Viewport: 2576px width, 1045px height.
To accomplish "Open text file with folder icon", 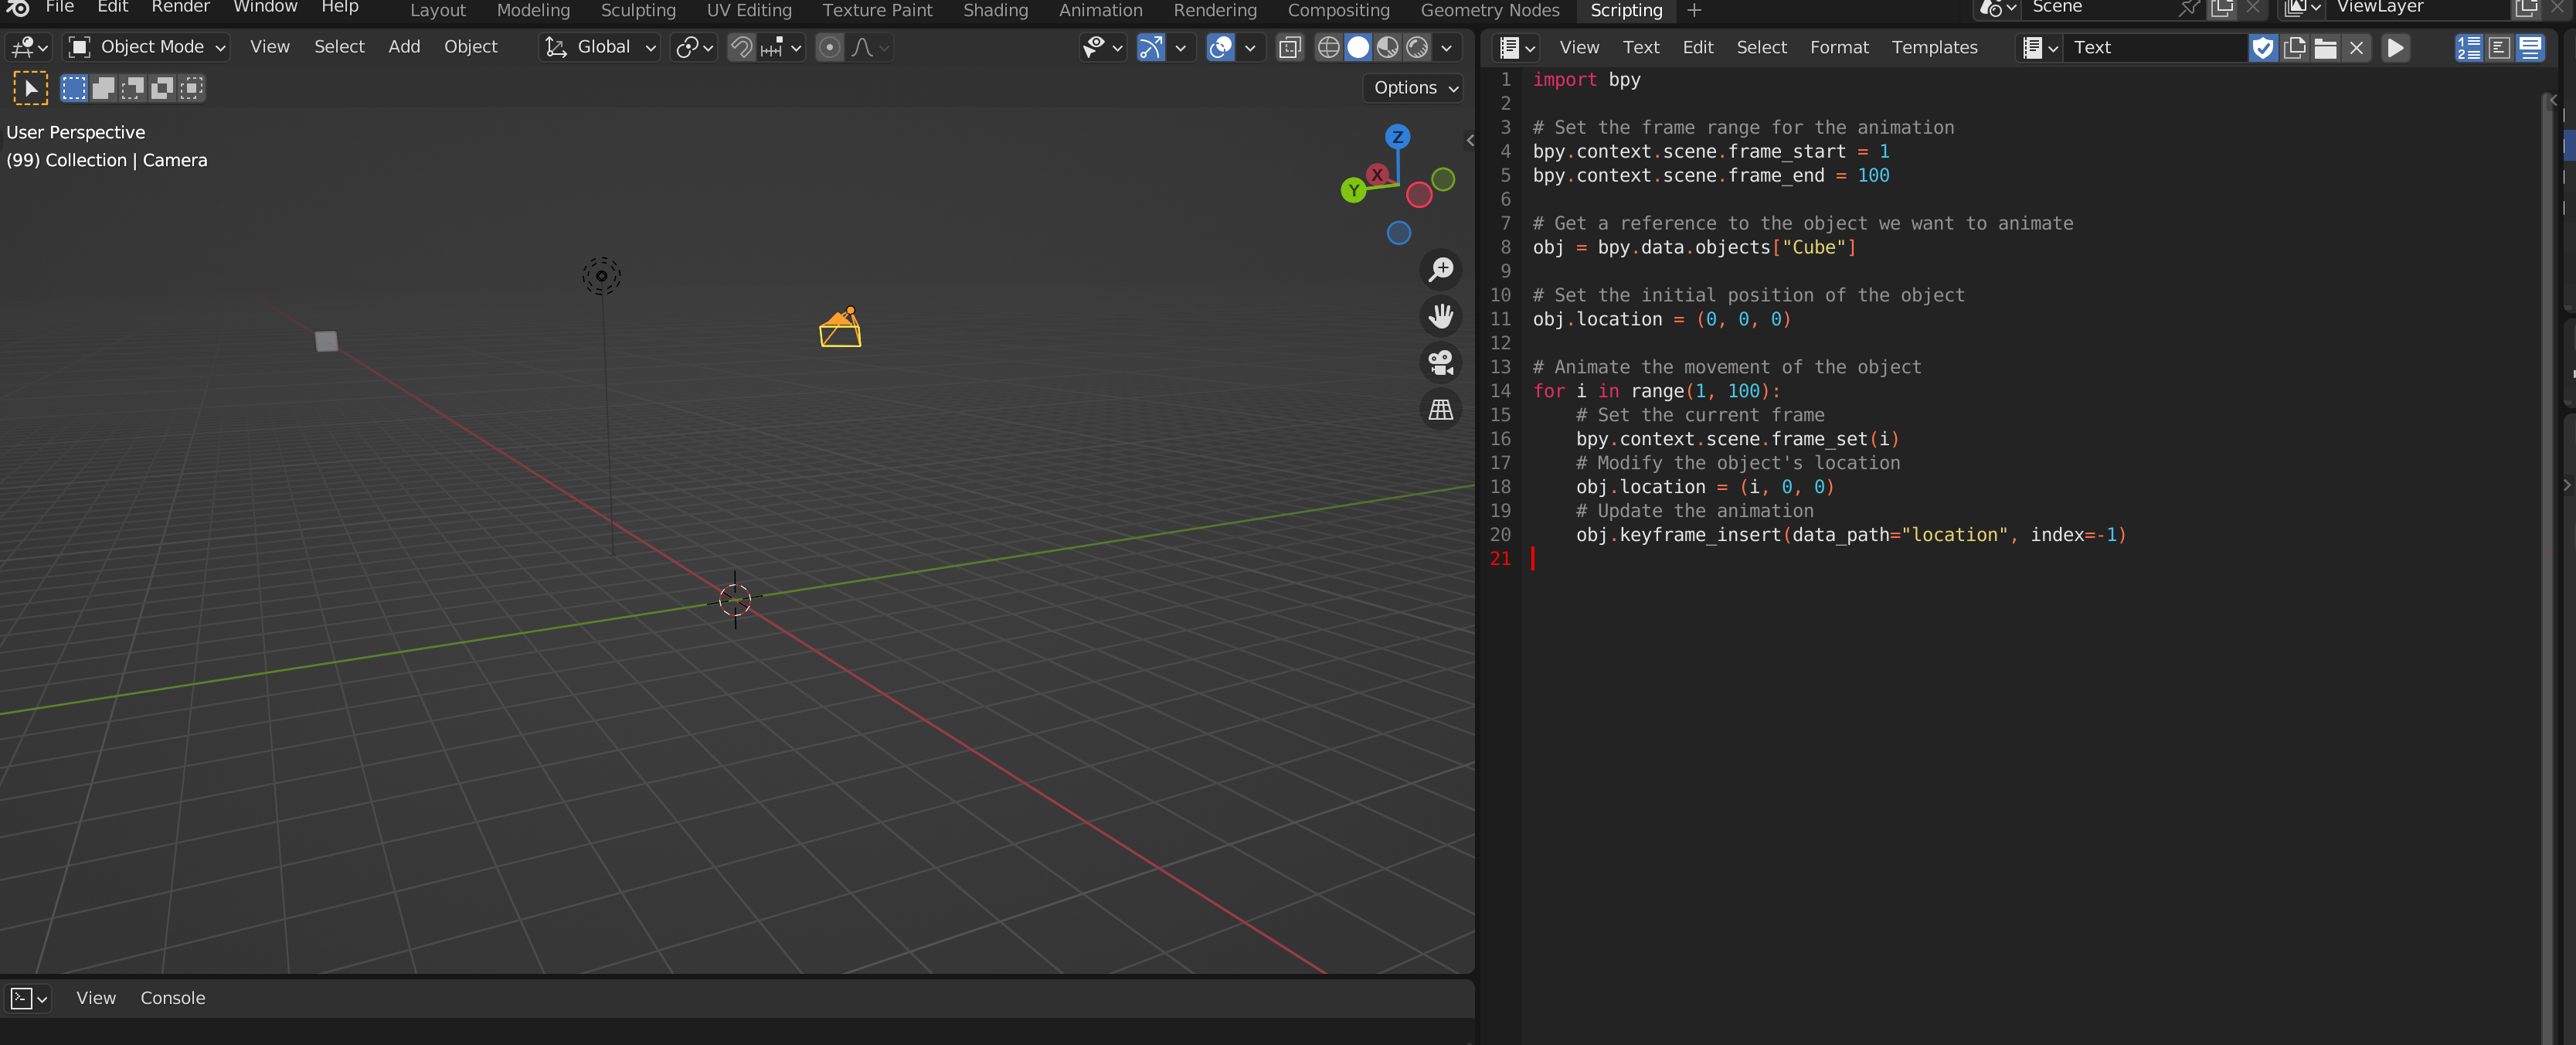I will pos(2325,48).
